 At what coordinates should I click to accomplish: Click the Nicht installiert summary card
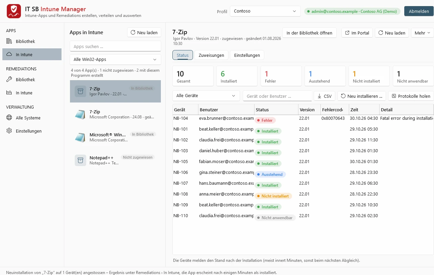click(369, 76)
